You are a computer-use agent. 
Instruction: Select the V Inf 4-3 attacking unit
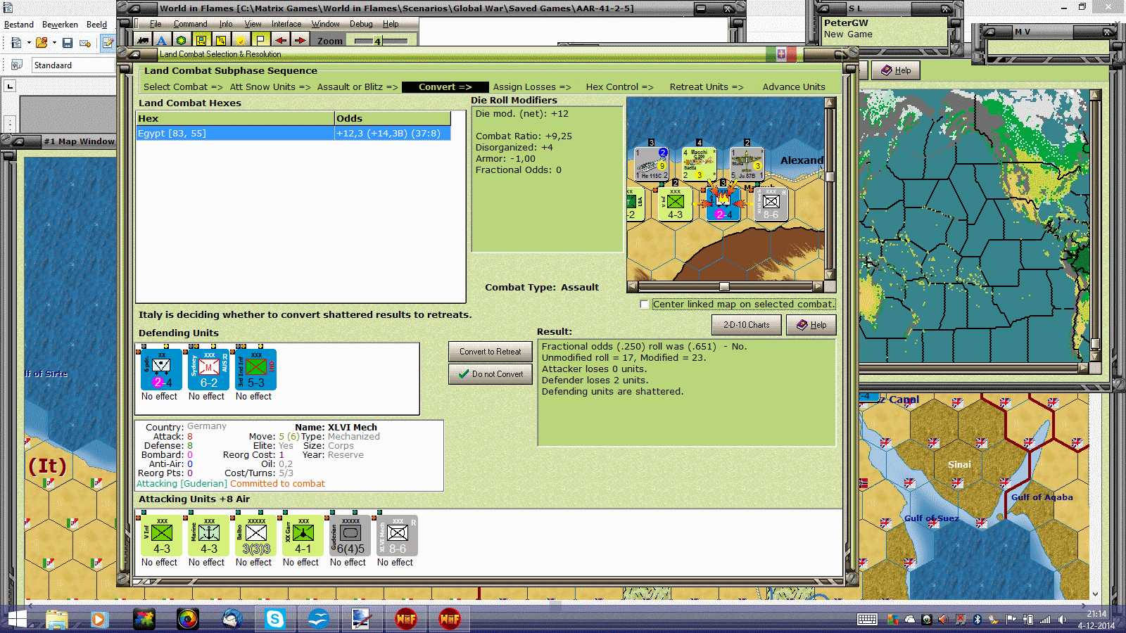point(161,535)
